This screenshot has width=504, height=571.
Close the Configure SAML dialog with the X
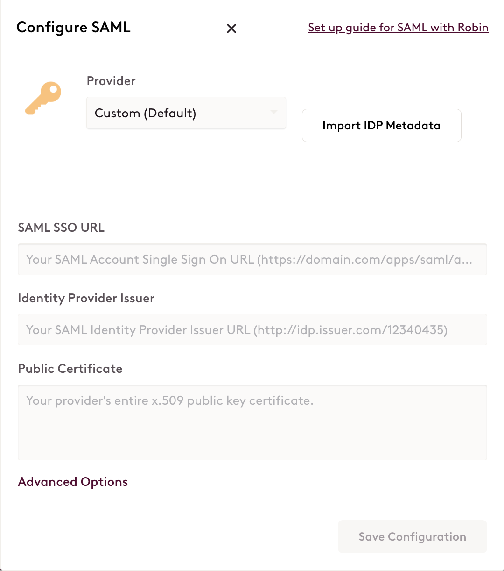(231, 29)
